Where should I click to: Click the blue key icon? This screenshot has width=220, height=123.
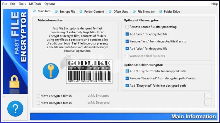click(x=51, y=71)
